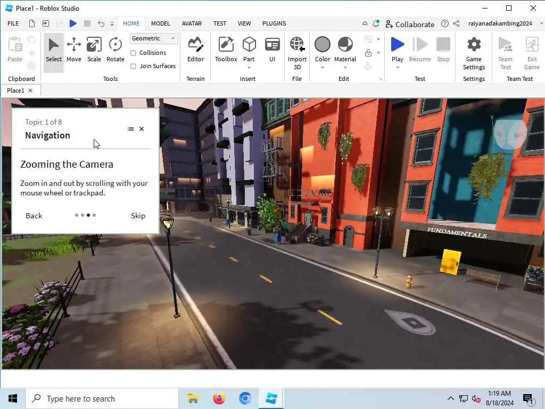Click the new file icon in quick access bar
The image size is (545, 409).
point(31,23)
